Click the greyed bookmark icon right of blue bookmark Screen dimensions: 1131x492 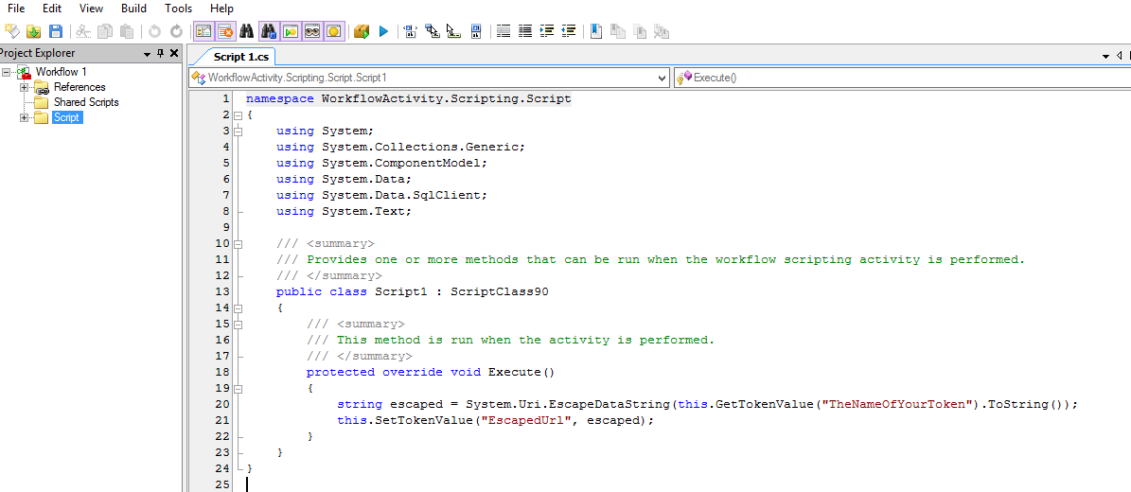click(x=618, y=31)
